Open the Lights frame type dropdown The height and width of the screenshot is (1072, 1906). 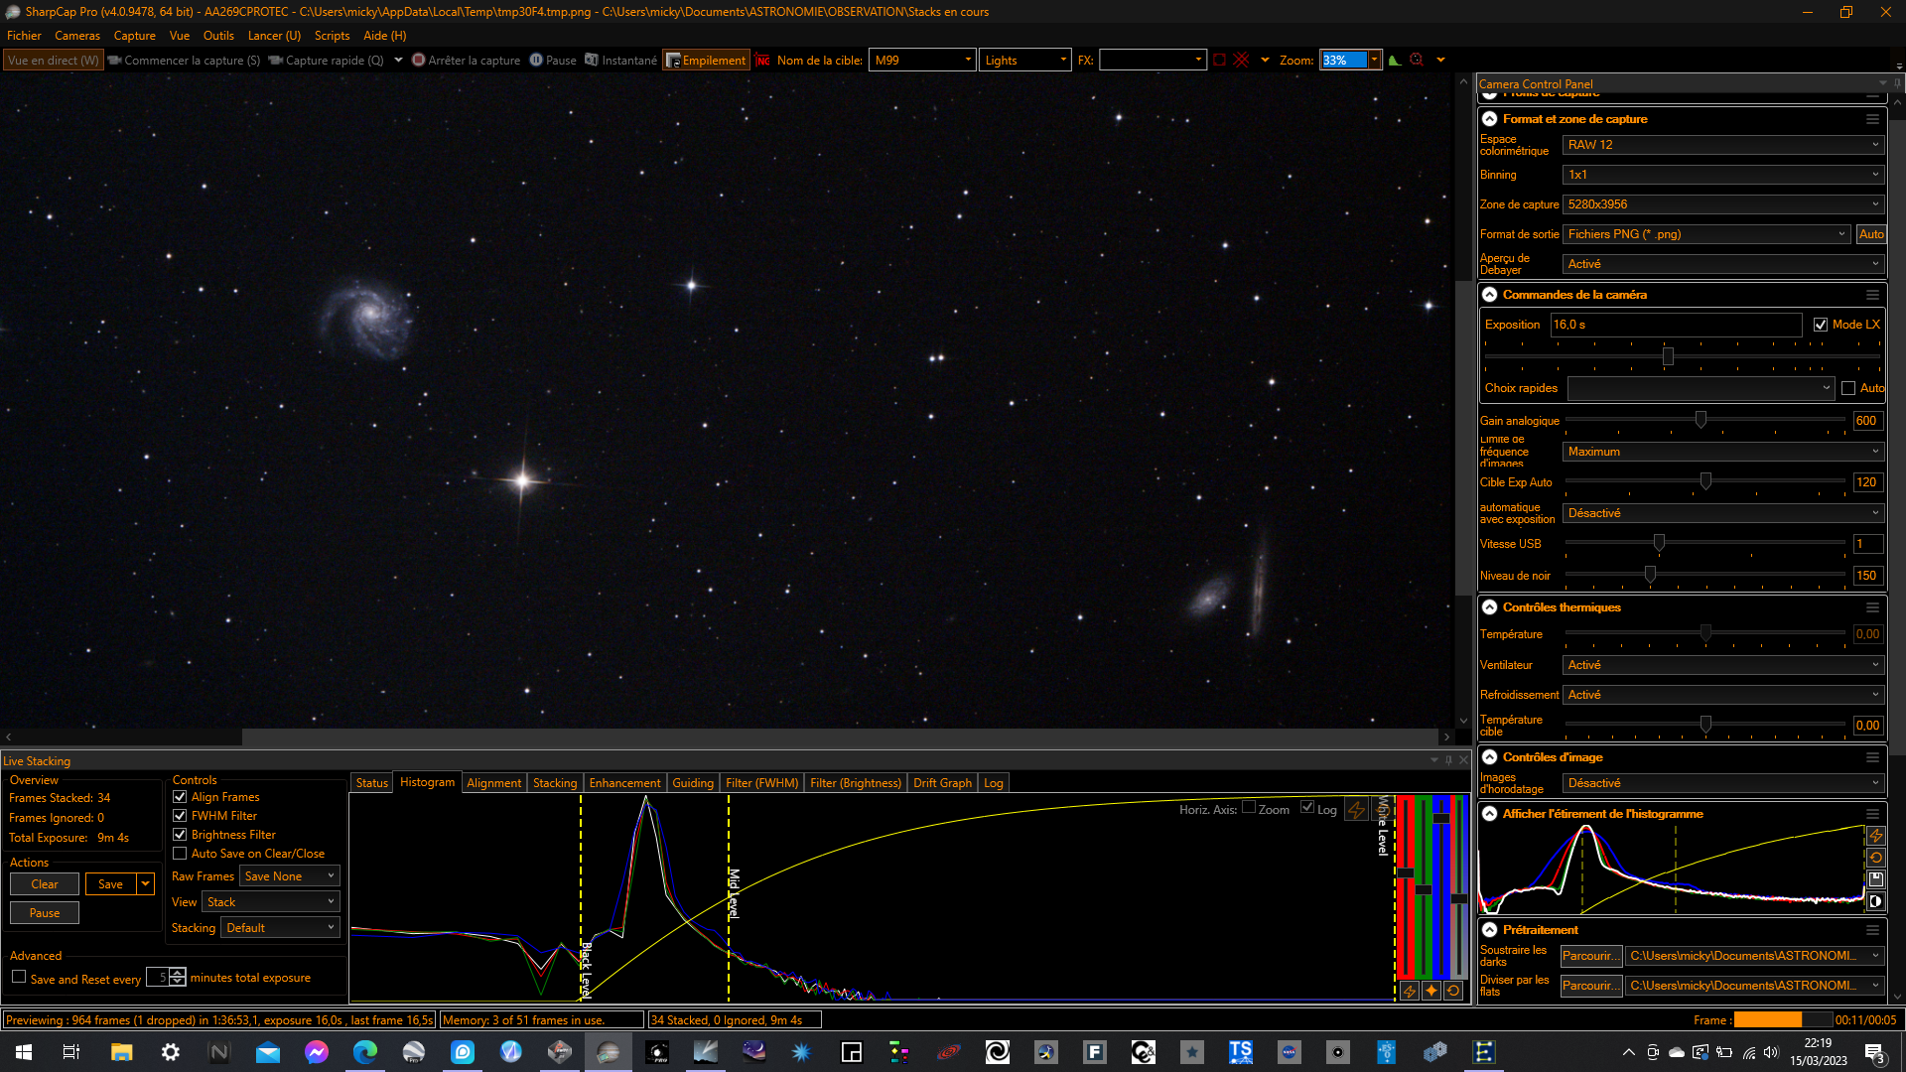pyautogui.click(x=1025, y=61)
